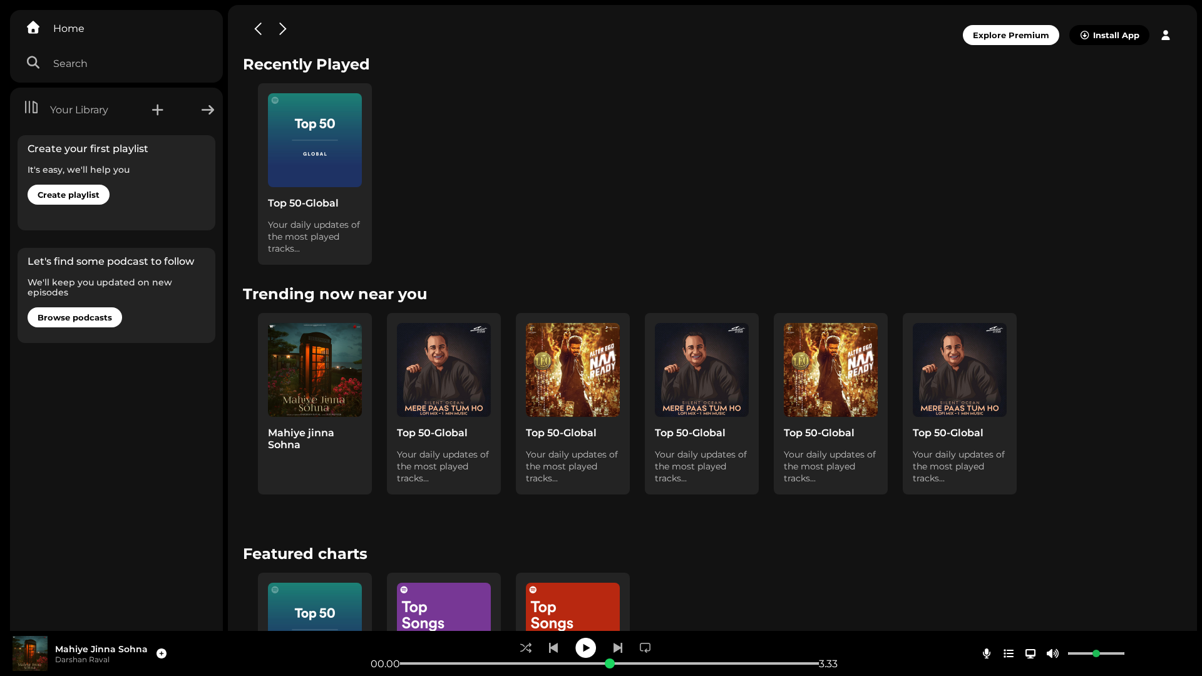Open the Trending now near you heading
The image size is (1202, 676).
point(335,294)
